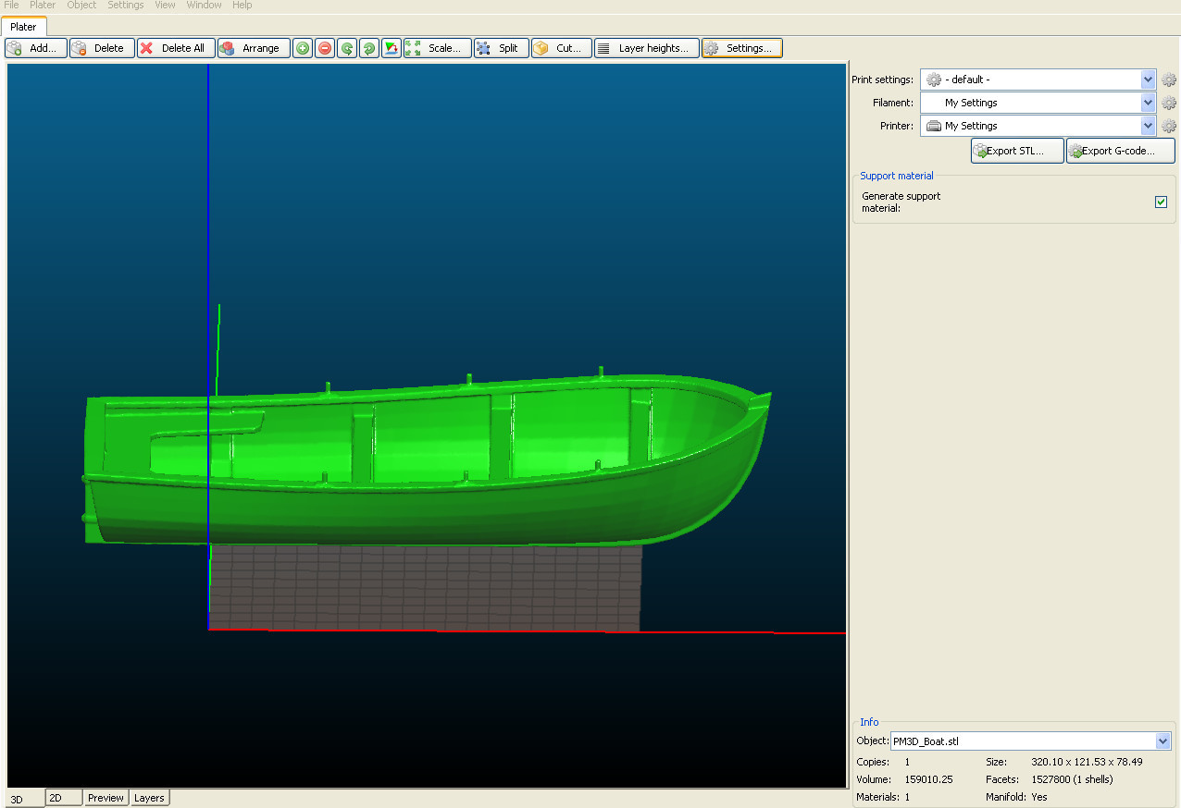1181x808 pixels.
Task: Click the rotate face-to-plane axis icon
Action: click(x=392, y=48)
